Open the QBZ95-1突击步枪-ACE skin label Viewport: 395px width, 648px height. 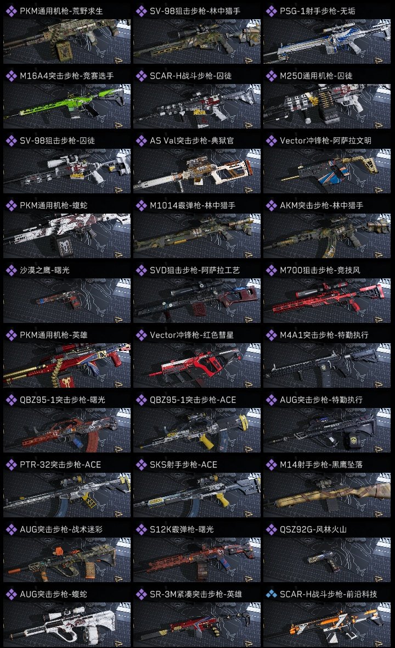pos(193,400)
